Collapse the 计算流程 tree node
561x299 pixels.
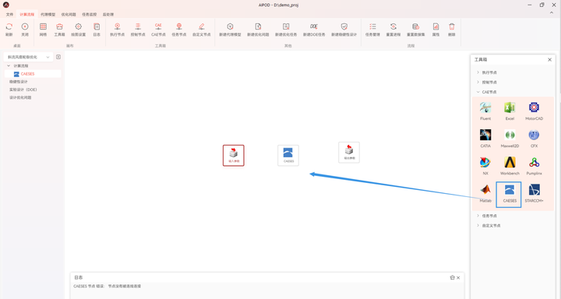point(9,66)
